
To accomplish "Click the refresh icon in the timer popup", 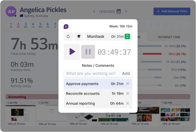I will [68, 36].
